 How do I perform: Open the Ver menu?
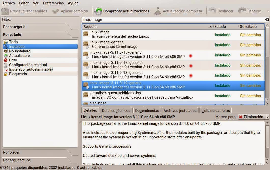pyautogui.click(x=36, y=3)
